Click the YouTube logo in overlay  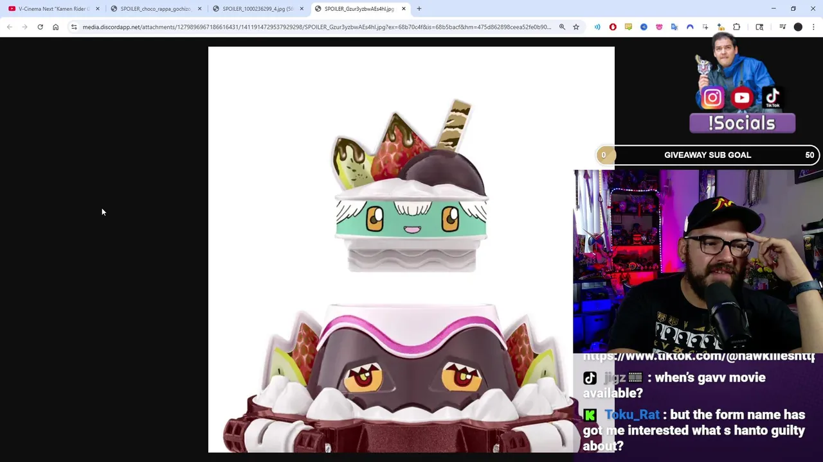(x=742, y=98)
